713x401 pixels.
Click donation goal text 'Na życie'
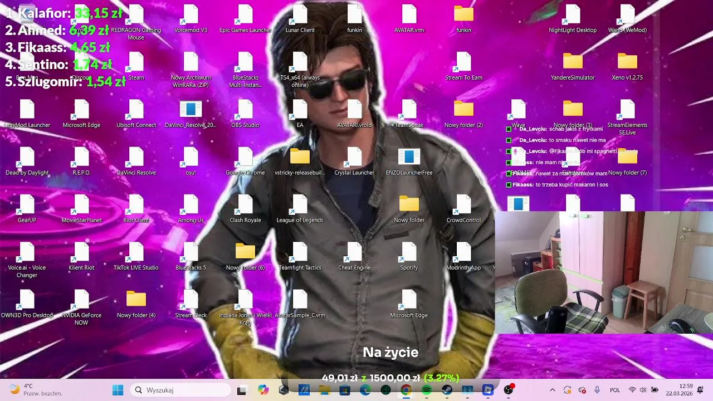(x=390, y=352)
